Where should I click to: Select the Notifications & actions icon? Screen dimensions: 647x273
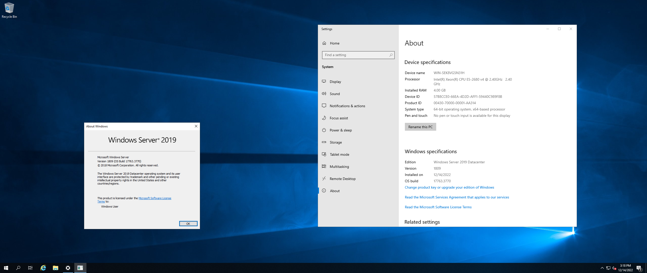(324, 106)
